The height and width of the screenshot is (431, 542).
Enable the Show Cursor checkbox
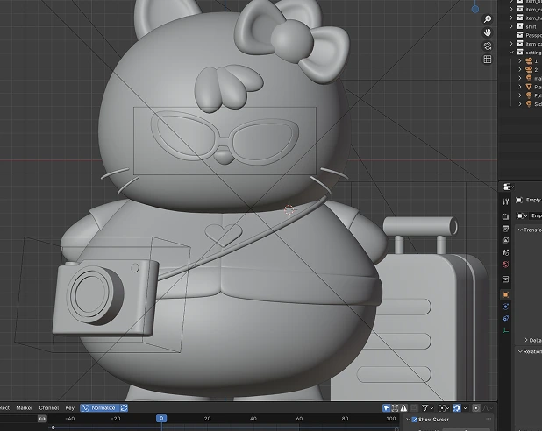point(415,420)
